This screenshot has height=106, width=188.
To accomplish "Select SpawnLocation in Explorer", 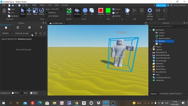I will click(164, 38).
